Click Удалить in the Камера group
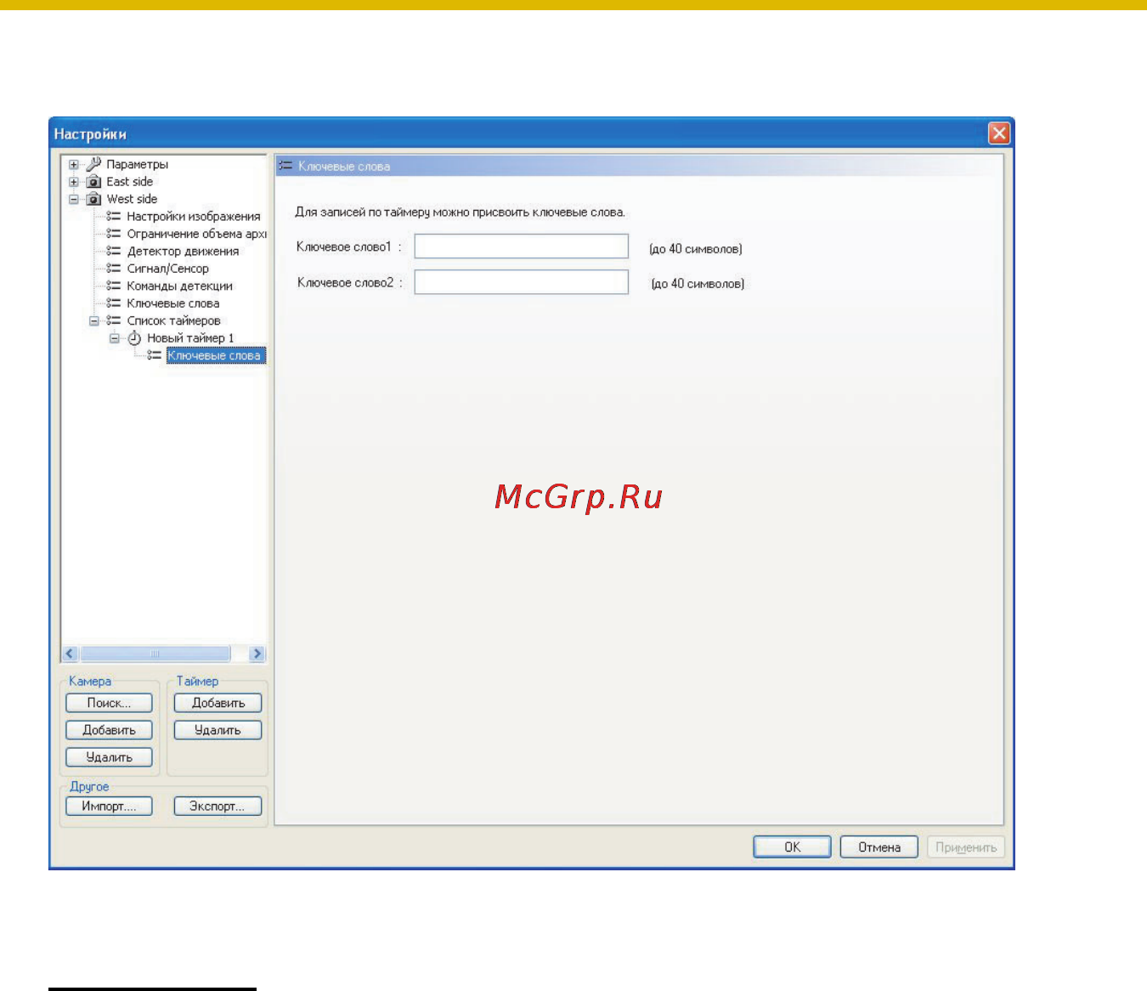 pyautogui.click(x=110, y=757)
